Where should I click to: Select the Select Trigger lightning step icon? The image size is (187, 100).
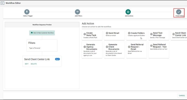click(27, 12)
